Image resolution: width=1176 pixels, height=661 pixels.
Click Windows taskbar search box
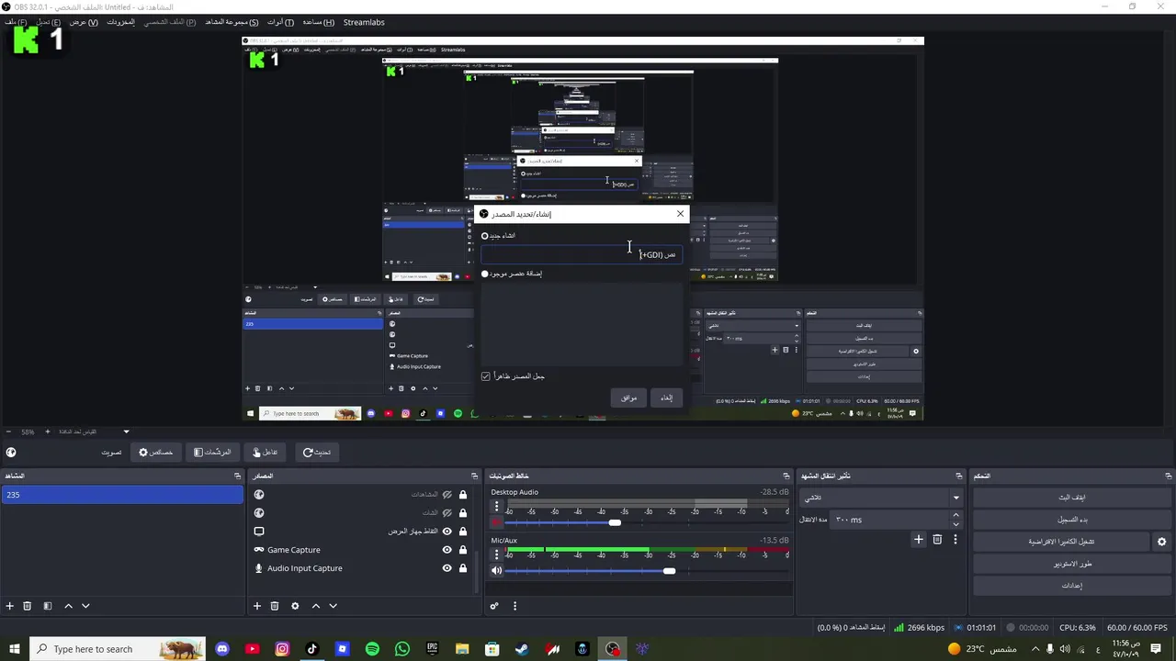tap(118, 649)
